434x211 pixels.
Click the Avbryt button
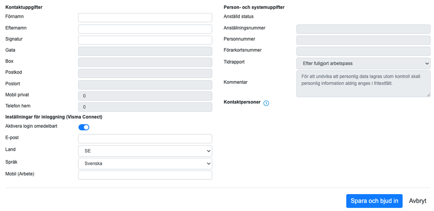click(x=417, y=201)
